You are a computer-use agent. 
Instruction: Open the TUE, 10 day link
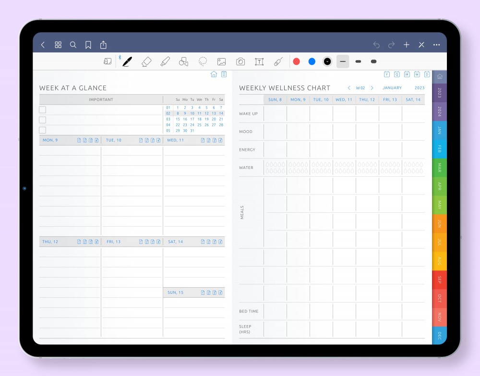114,140
